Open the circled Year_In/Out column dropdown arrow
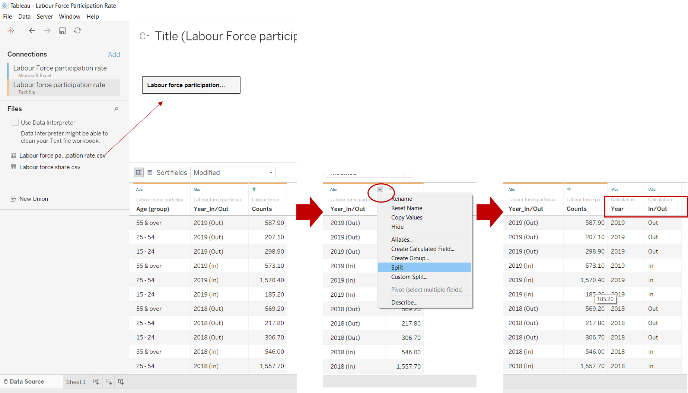This screenshot has height=393, width=688. (x=380, y=190)
